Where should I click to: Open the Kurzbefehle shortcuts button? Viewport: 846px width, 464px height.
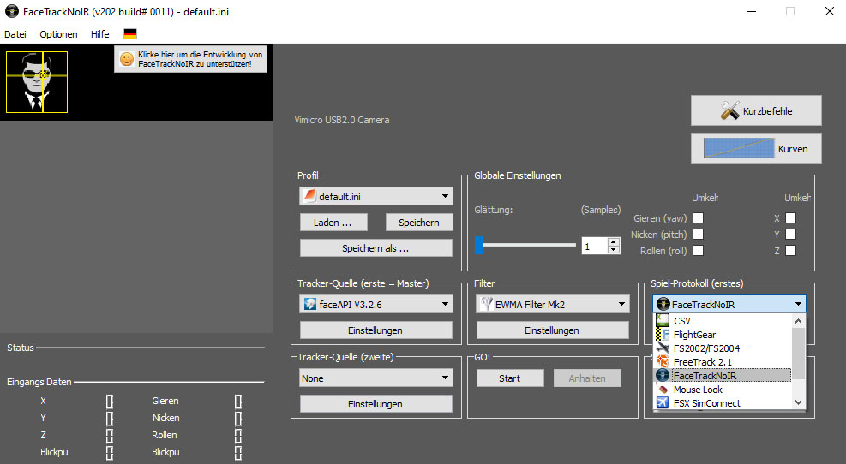[756, 110]
